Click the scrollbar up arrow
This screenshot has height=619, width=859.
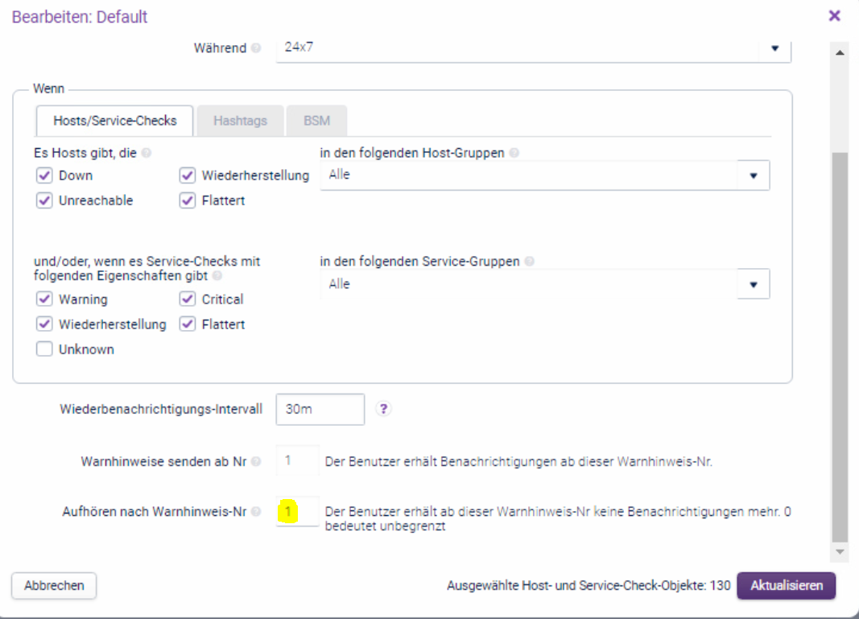(840, 53)
